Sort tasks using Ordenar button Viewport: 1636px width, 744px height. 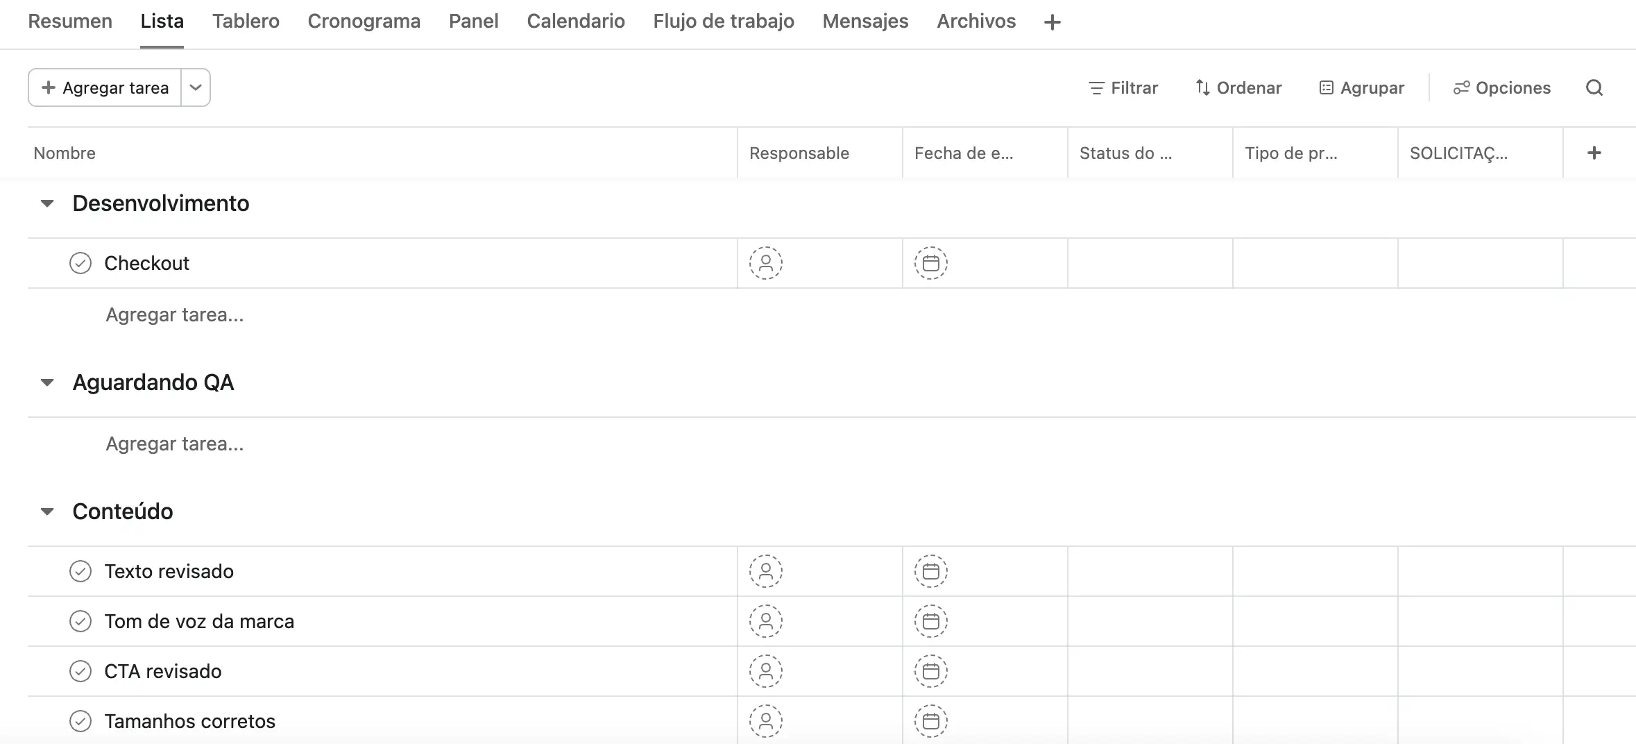point(1238,88)
